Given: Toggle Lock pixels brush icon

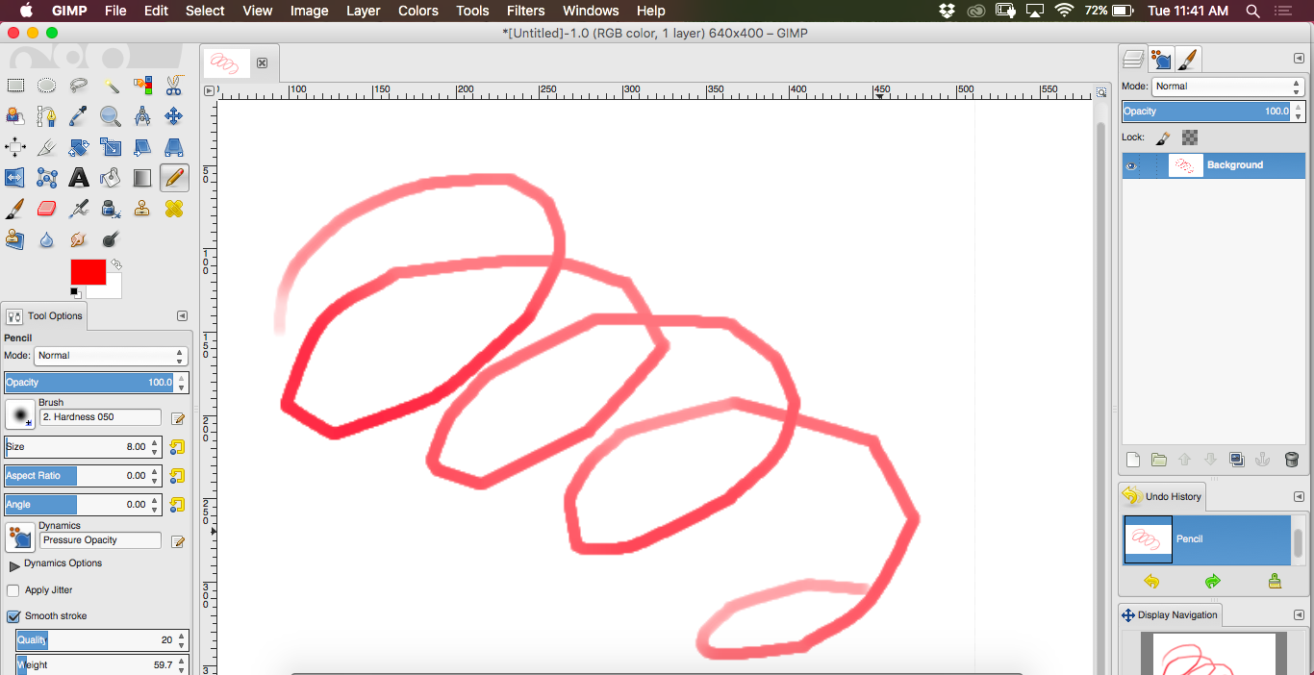Looking at the screenshot, I should 1163,137.
